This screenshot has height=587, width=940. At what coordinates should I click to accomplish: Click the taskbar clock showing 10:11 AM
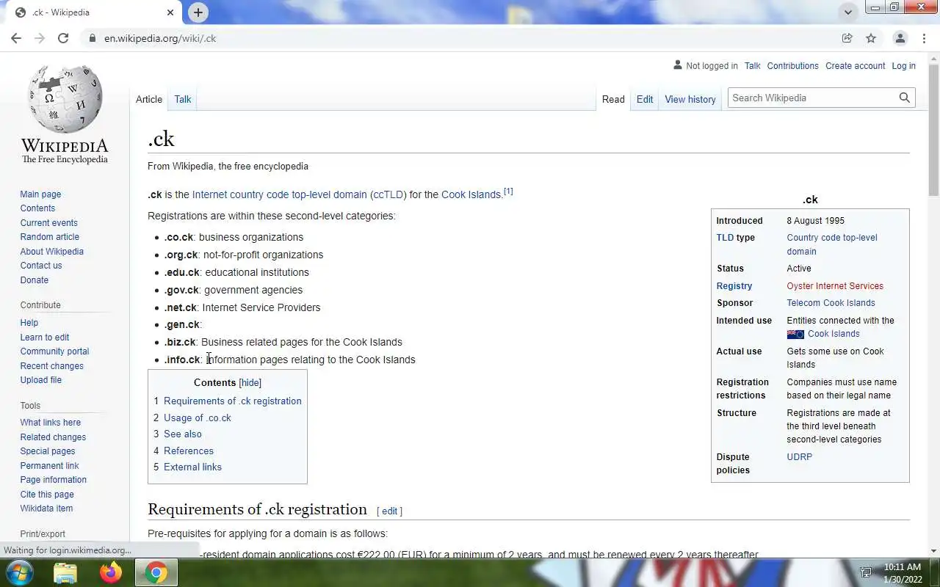[902, 567]
